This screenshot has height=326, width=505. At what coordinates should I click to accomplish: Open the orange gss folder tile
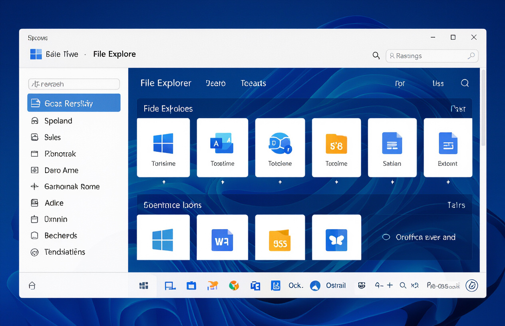click(x=280, y=237)
